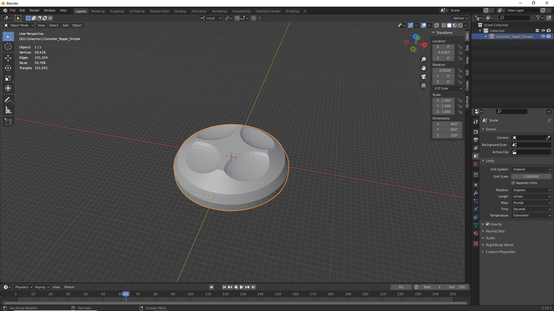Image resolution: width=554 pixels, height=311 pixels.
Task: Open the Render menu
Action: point(34,10)
